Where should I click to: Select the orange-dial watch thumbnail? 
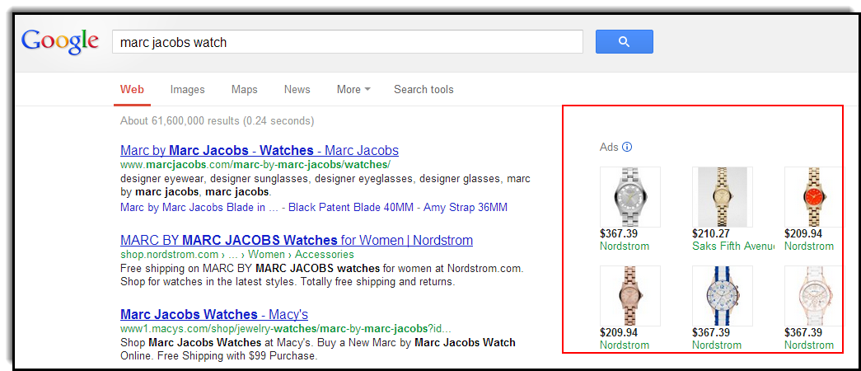pos(812,197)
